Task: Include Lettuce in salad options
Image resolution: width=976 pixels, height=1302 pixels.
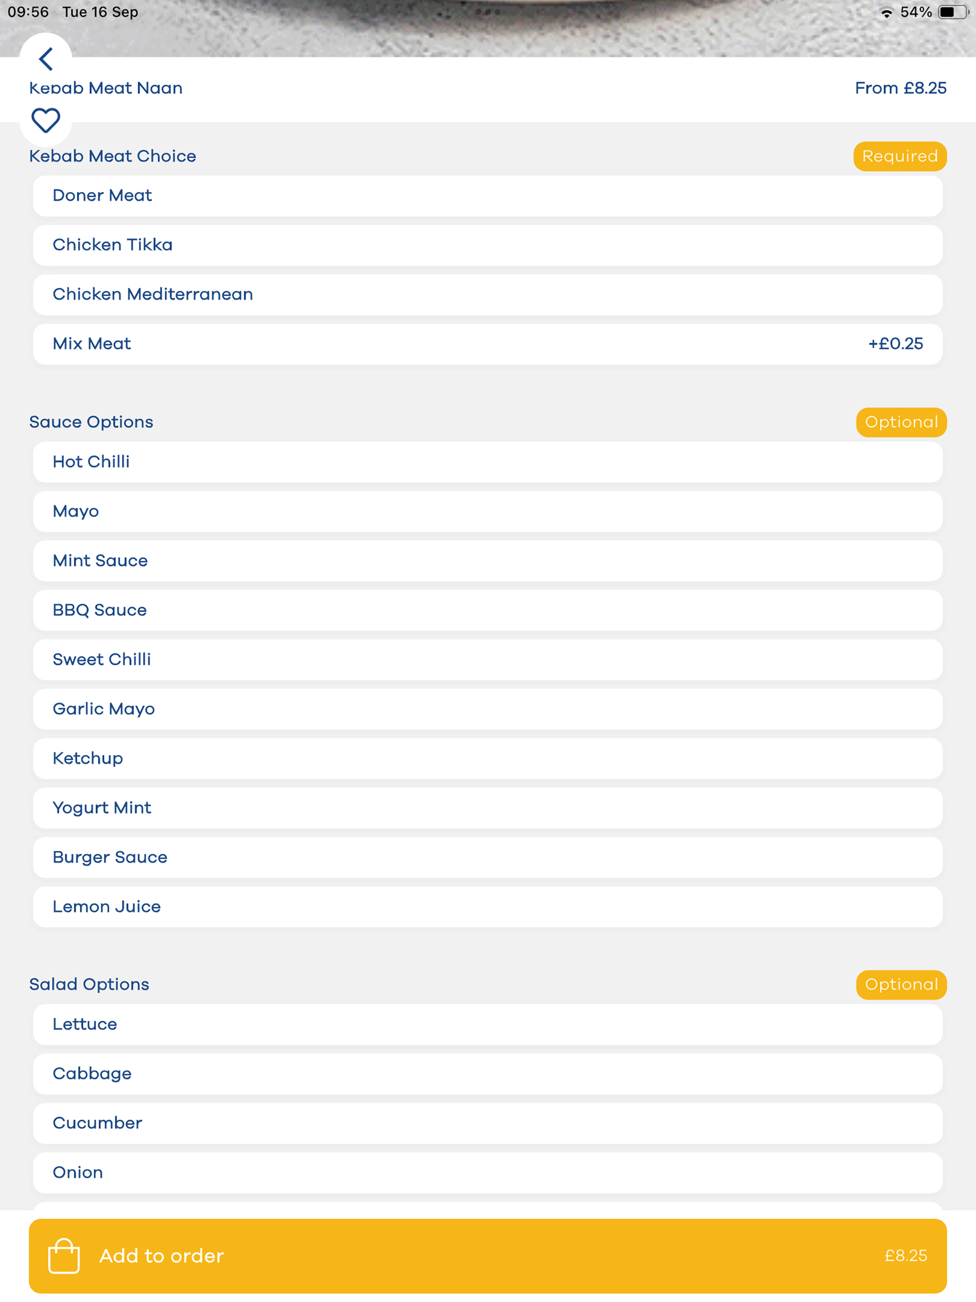Action: click(488, 1025)
